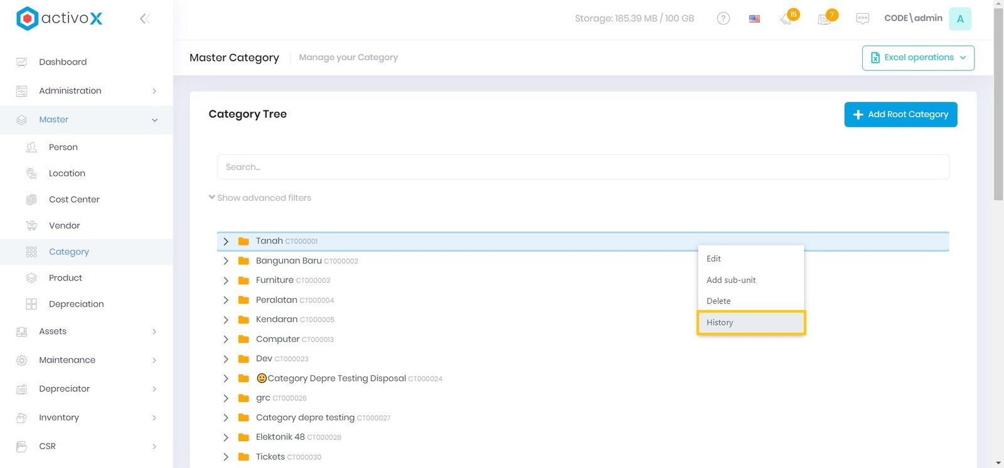Open the Excel operations dropdown
This screenshot has height=468, width=1004.
point(917,58)
